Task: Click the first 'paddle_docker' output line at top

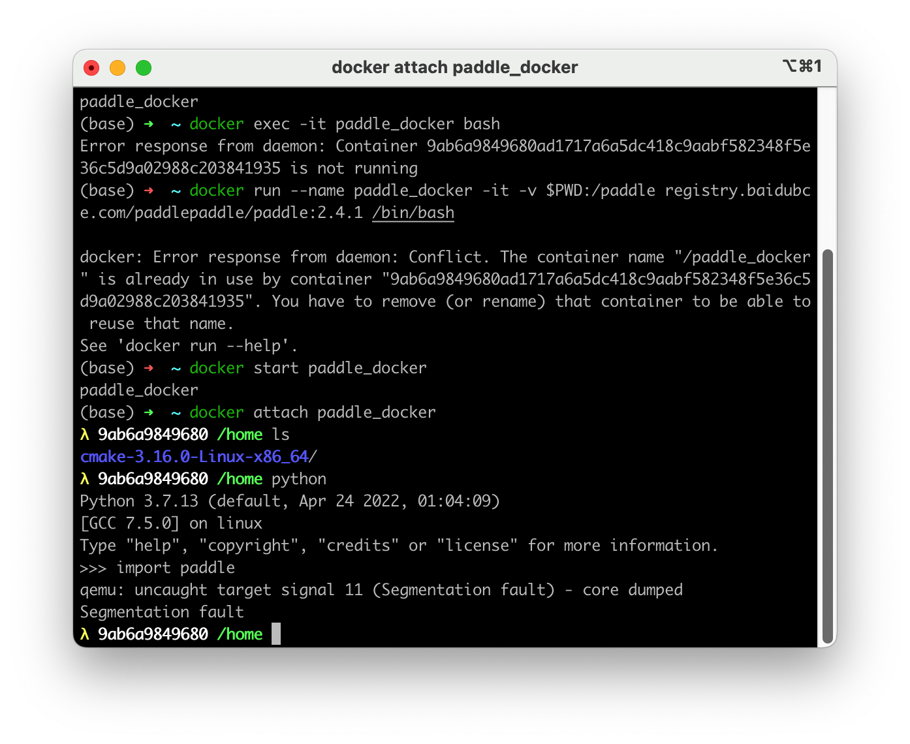Action: point(139,102)
